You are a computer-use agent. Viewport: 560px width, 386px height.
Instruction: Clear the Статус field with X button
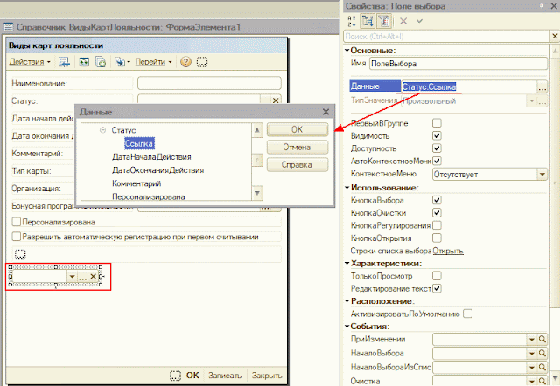276,100
